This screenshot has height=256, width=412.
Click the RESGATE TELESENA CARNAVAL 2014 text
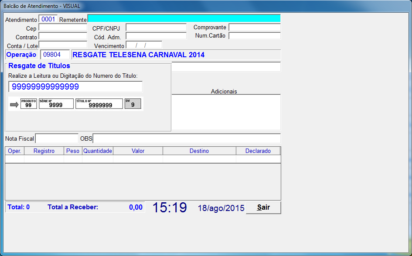pyautogui.click(x=139, y=55)
